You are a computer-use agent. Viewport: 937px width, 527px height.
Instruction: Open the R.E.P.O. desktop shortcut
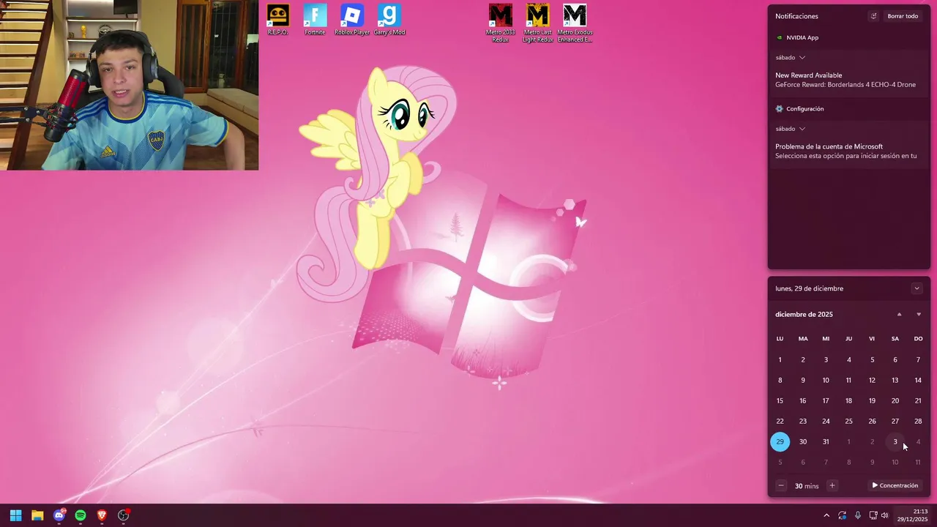(277, 20)
